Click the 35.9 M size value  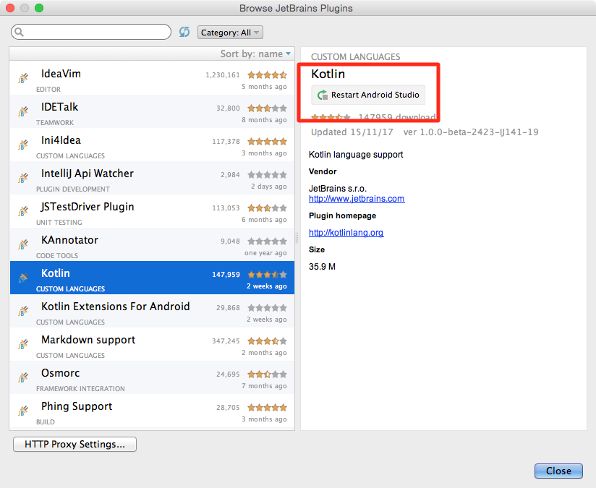322,267
